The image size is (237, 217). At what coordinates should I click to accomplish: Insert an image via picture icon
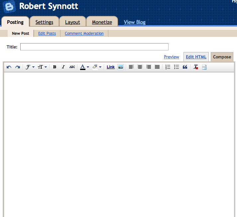point(121,67)
